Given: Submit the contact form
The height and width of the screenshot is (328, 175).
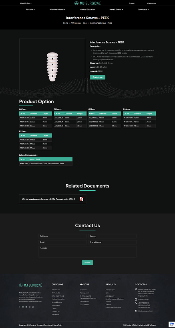Looking at the screenshot, I should [87, 263].
